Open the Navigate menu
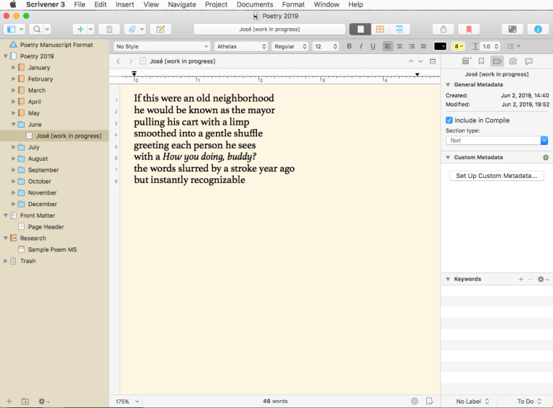The image size is (553, 408). 181,4
